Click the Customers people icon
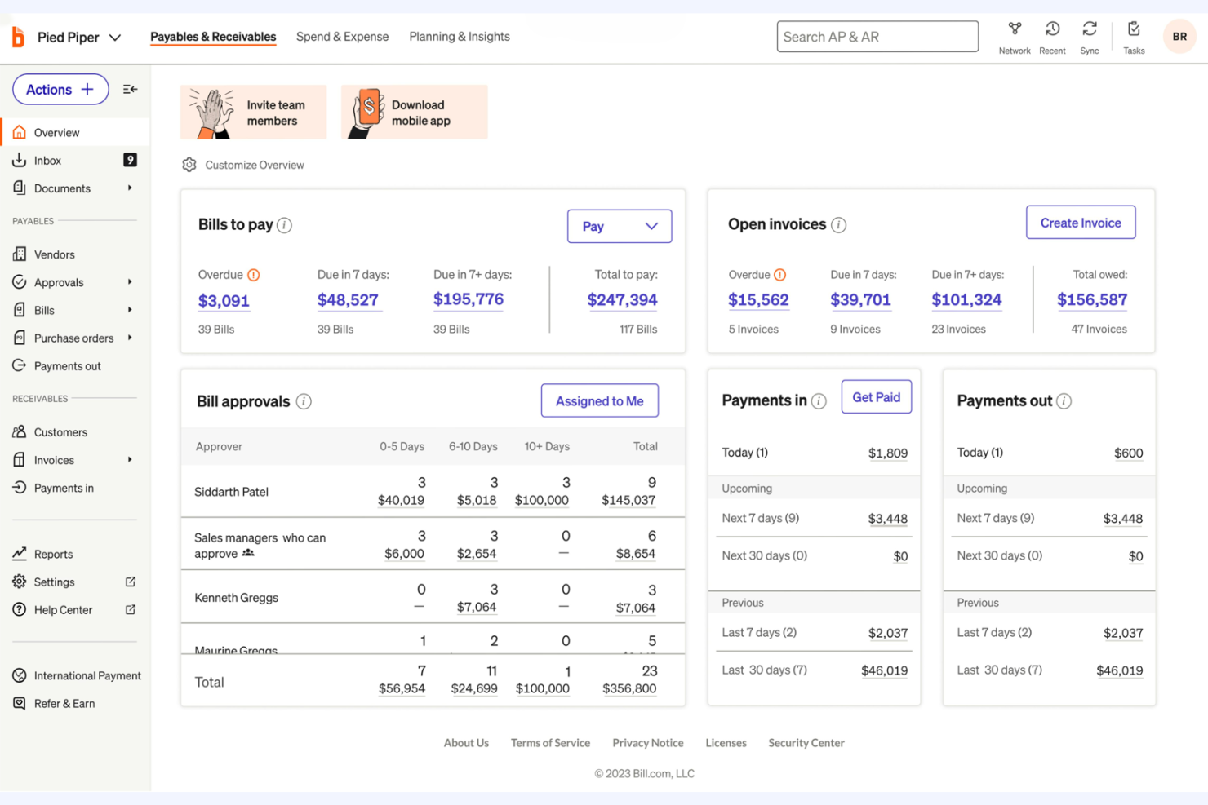This screenshot has height=805, width=1208. click(20, 432)
